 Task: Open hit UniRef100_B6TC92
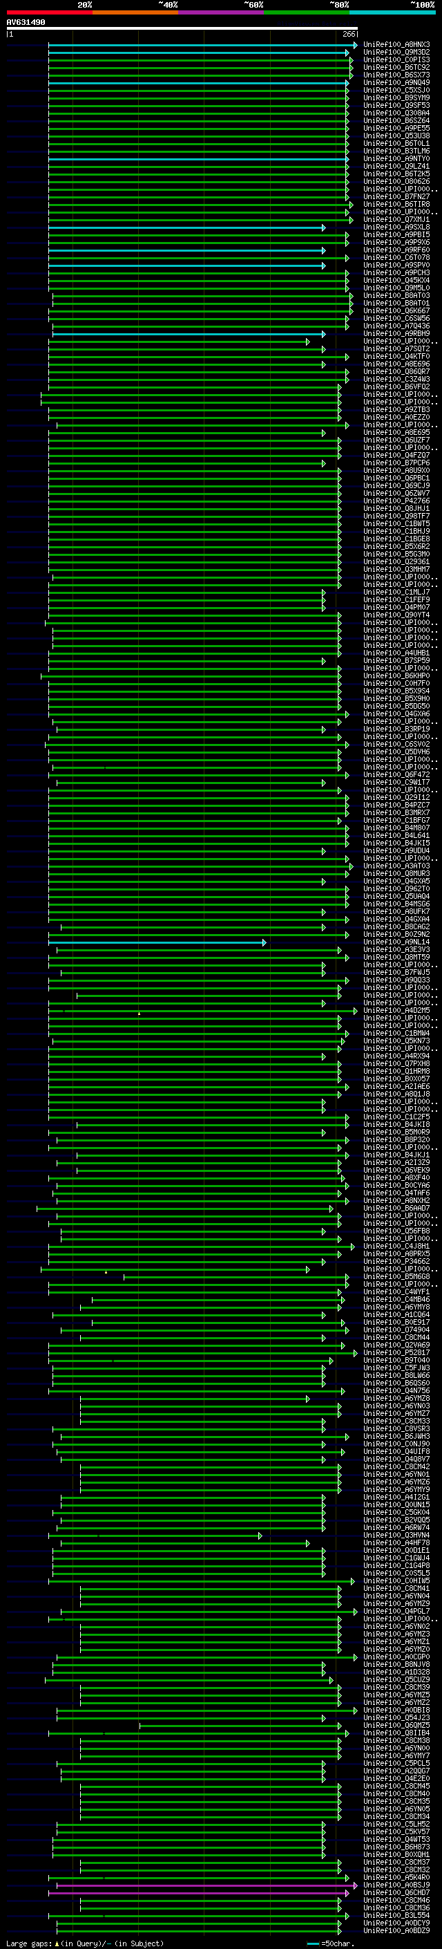tap(396, 67)
